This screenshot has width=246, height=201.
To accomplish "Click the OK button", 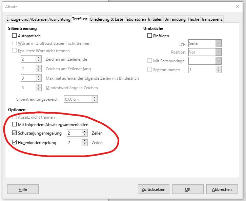I will (188, 189).
